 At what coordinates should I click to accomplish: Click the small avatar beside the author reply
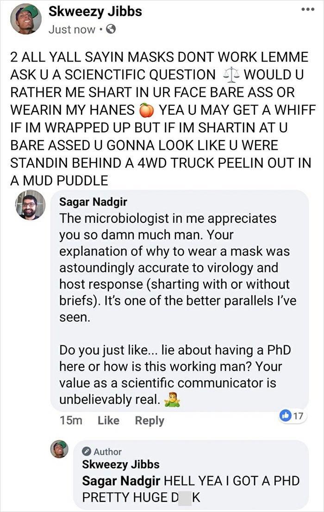pyautogui.click(x=59, y=449)
